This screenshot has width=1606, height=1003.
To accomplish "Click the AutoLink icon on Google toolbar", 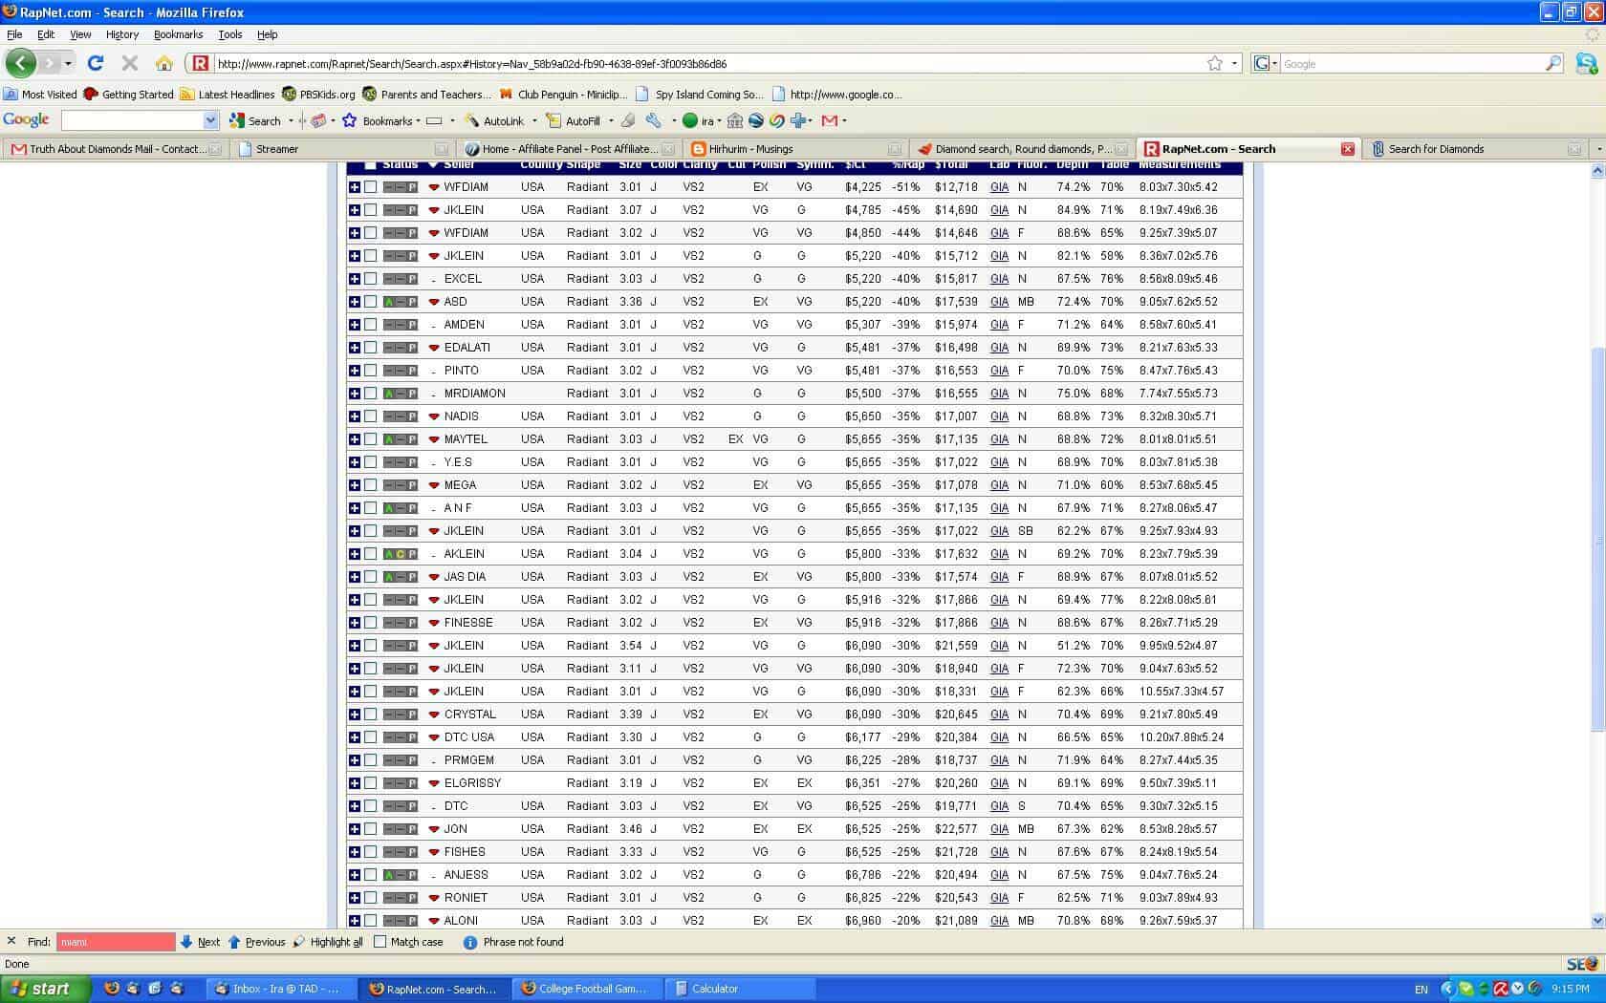I will (x=471, y=120).
